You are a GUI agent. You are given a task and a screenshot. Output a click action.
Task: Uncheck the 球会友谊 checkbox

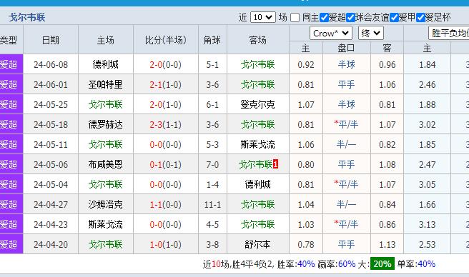350,17
